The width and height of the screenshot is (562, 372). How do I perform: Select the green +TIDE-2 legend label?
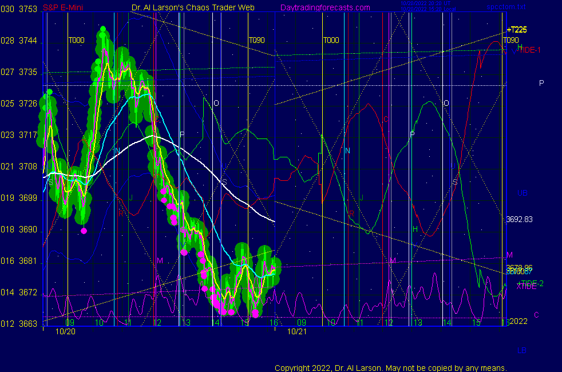coord(531,283)
